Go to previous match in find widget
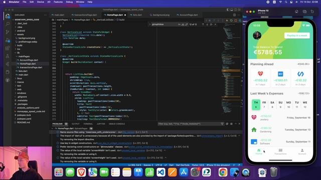 (203, 24)
